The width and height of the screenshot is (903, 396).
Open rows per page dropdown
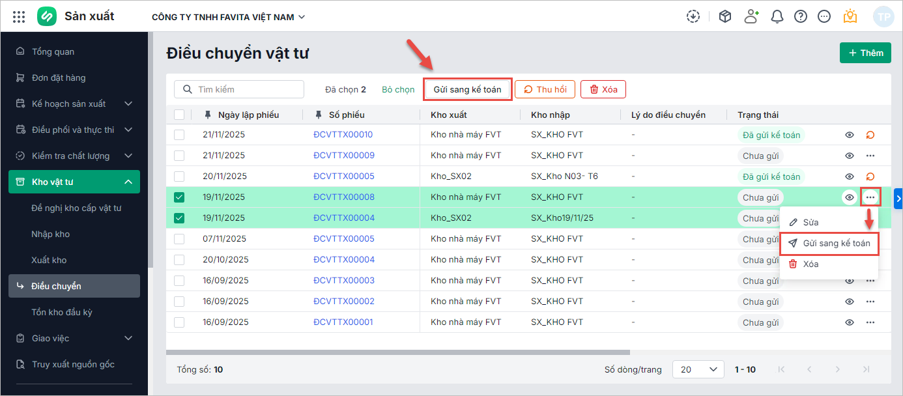(698, 369)
